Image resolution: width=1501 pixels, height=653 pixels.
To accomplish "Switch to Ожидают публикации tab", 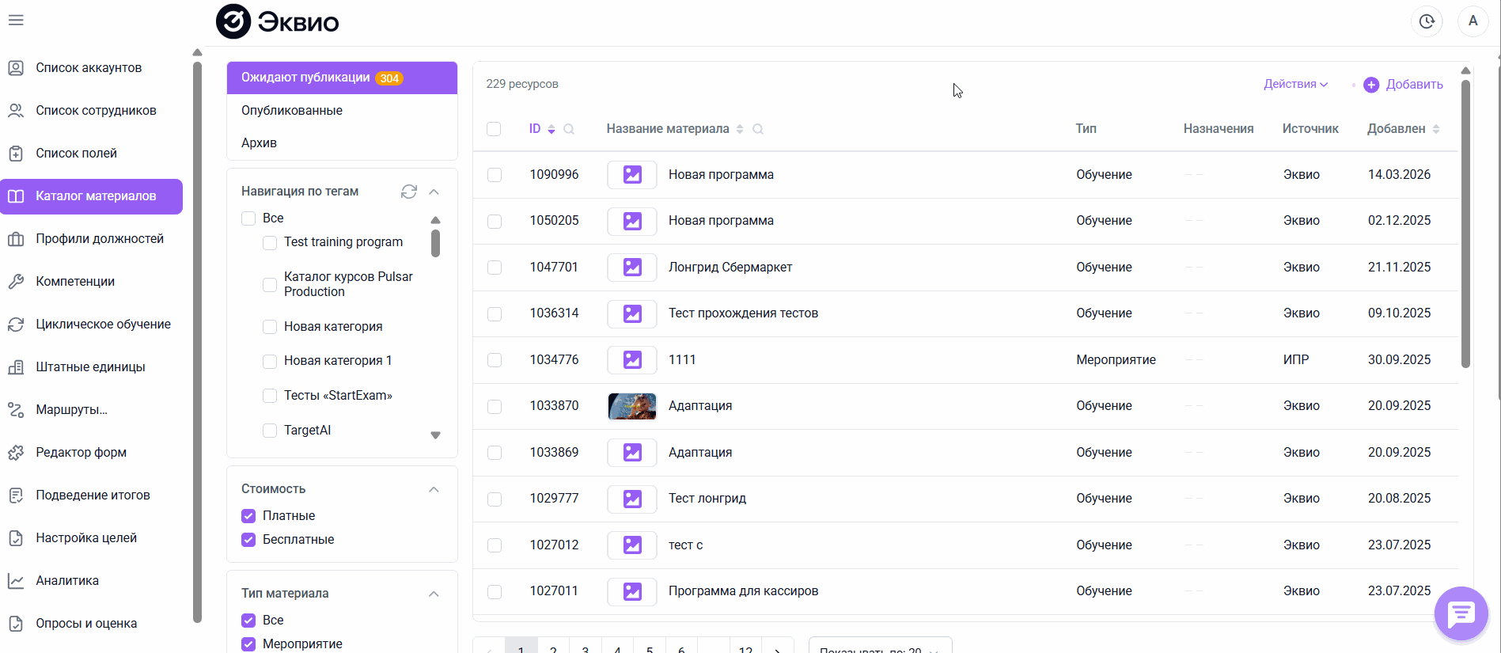I will [x=342, y=78].
